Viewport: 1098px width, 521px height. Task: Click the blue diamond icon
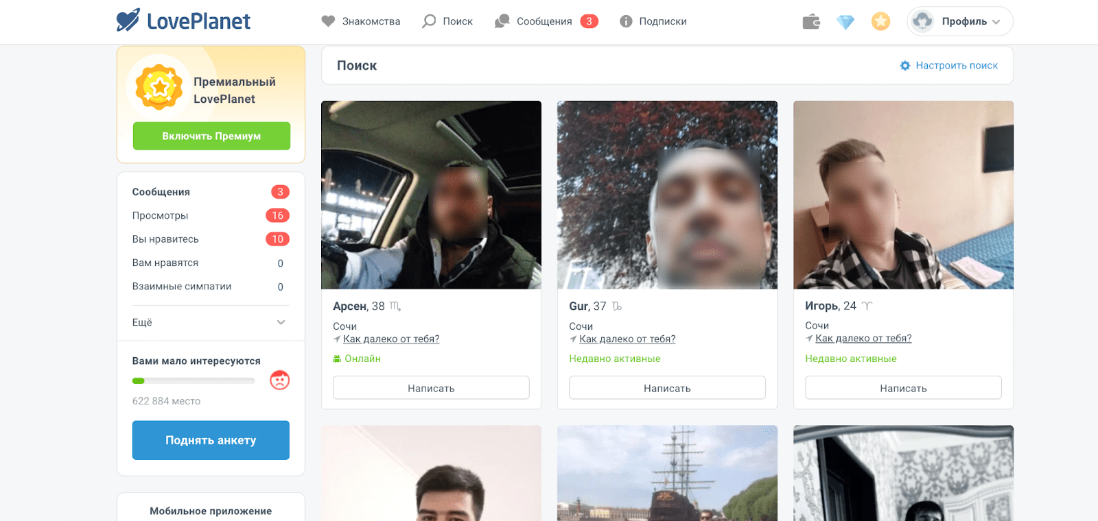coord(845,22)
